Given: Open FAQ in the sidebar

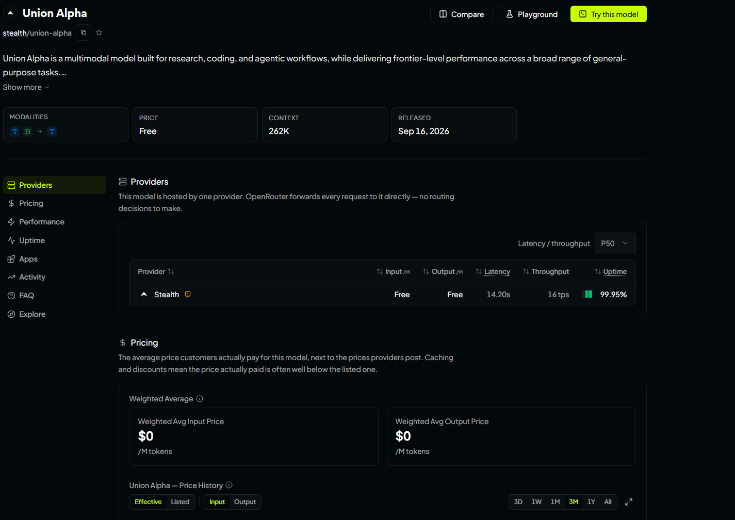Looking at the screenshot, I should [55, 296].
